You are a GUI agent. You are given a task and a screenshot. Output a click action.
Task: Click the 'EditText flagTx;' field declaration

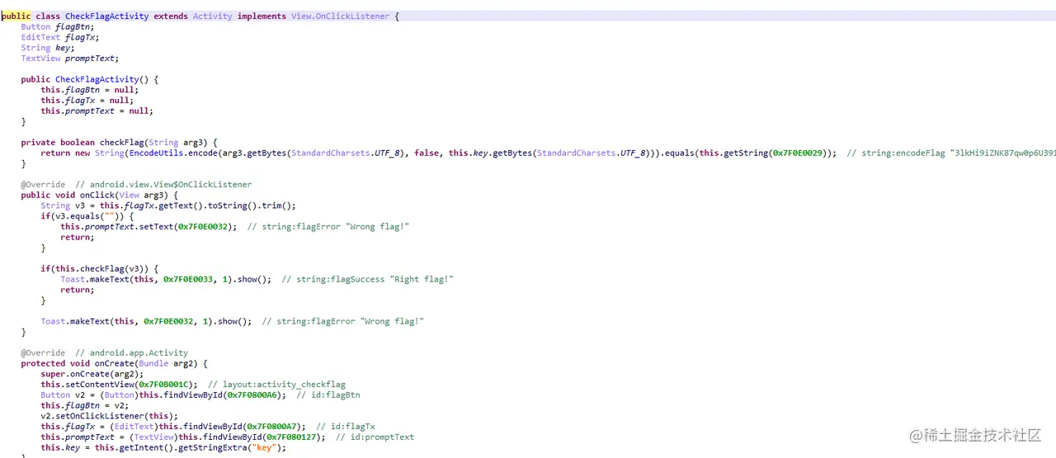point(60,37)
